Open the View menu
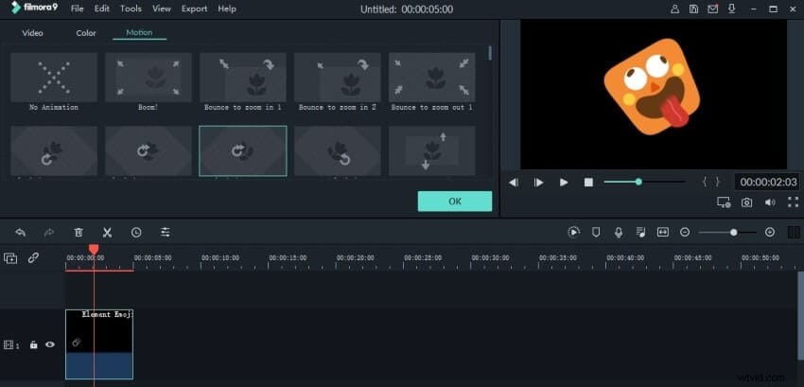Screen dimensions: 804x387 tap(162, 9)
